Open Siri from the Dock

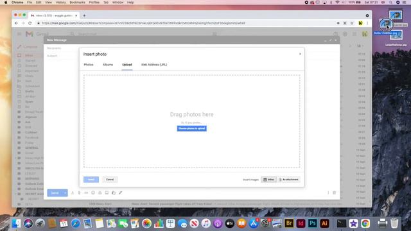click(x=28, y=223)
